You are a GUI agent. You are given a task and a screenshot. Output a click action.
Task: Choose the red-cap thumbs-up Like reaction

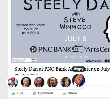click(x=13, y=82)
